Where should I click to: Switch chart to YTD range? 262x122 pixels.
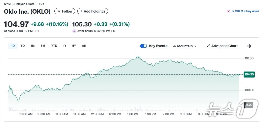[54, 46]
